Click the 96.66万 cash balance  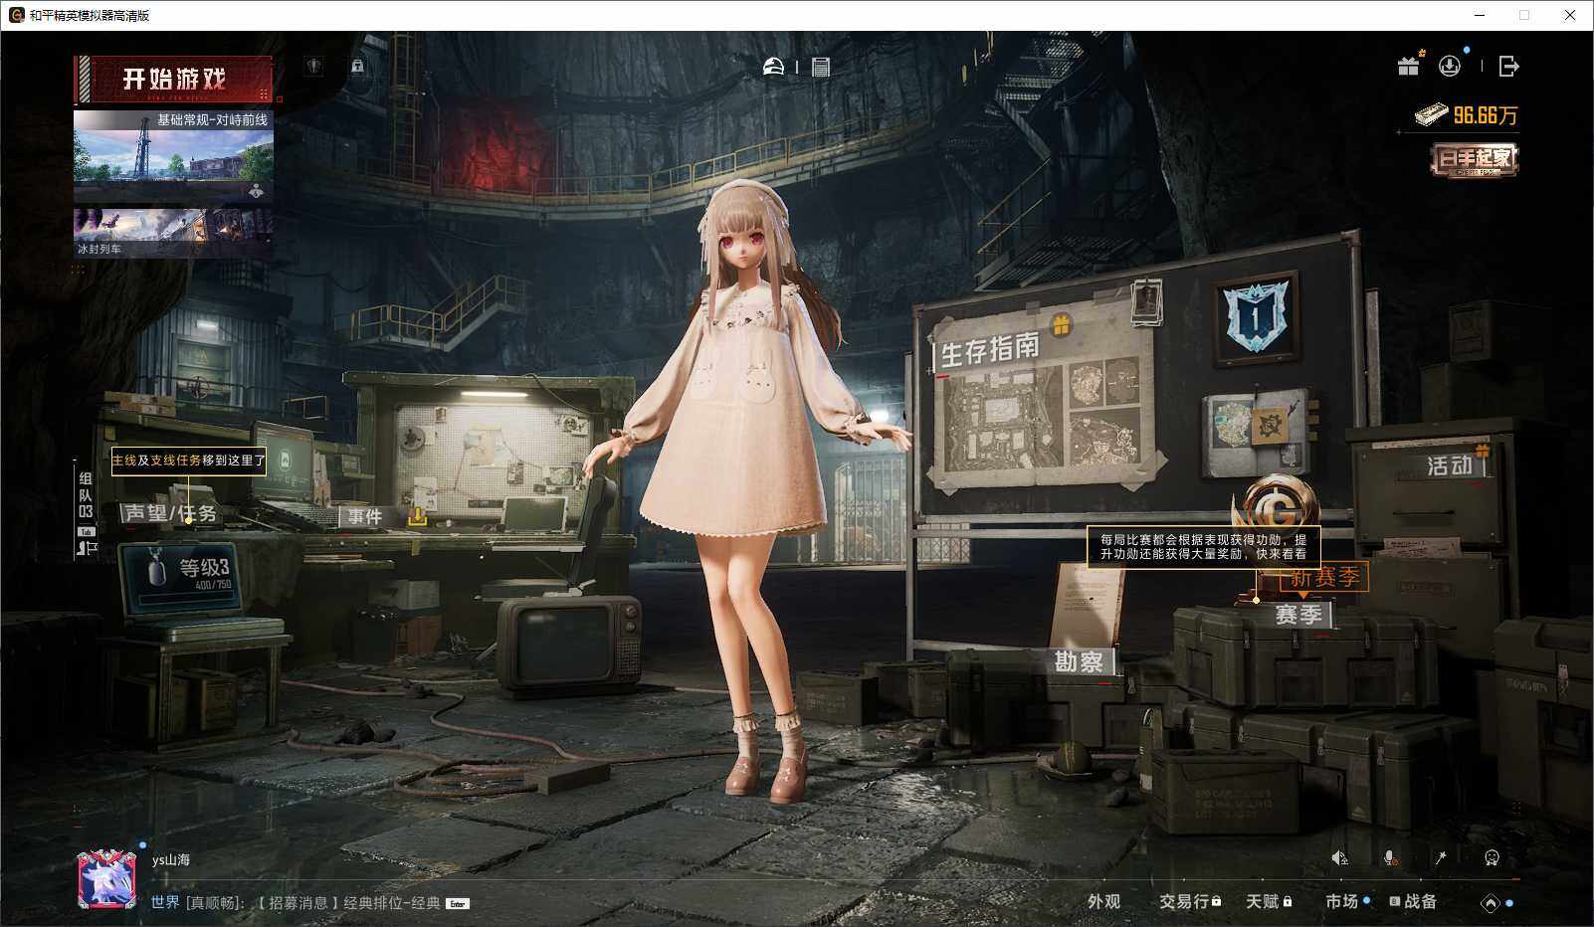1468,115
